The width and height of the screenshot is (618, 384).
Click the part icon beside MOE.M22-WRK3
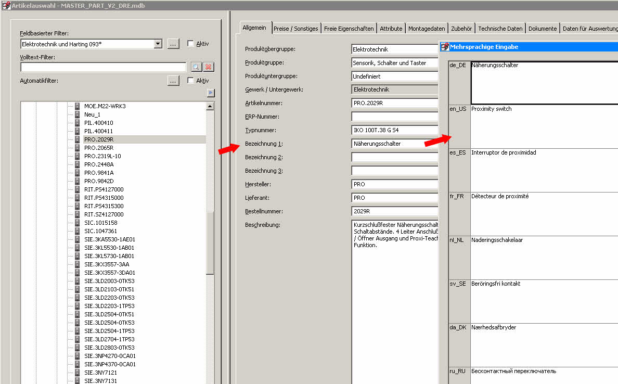78,106
